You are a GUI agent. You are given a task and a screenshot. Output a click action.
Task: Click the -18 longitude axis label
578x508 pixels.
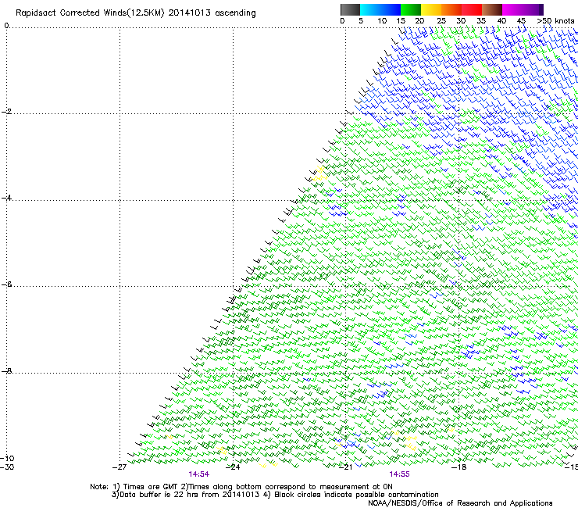tap(459, 467)
